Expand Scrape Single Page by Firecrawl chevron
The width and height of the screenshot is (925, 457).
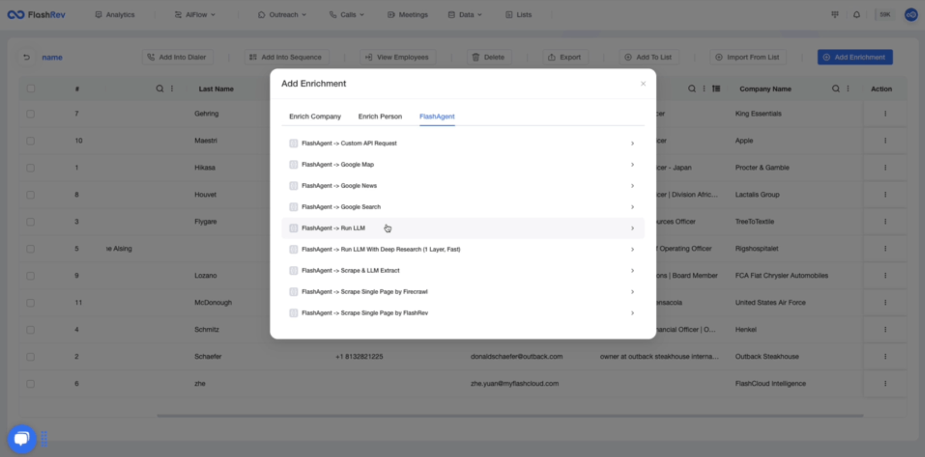632,292
